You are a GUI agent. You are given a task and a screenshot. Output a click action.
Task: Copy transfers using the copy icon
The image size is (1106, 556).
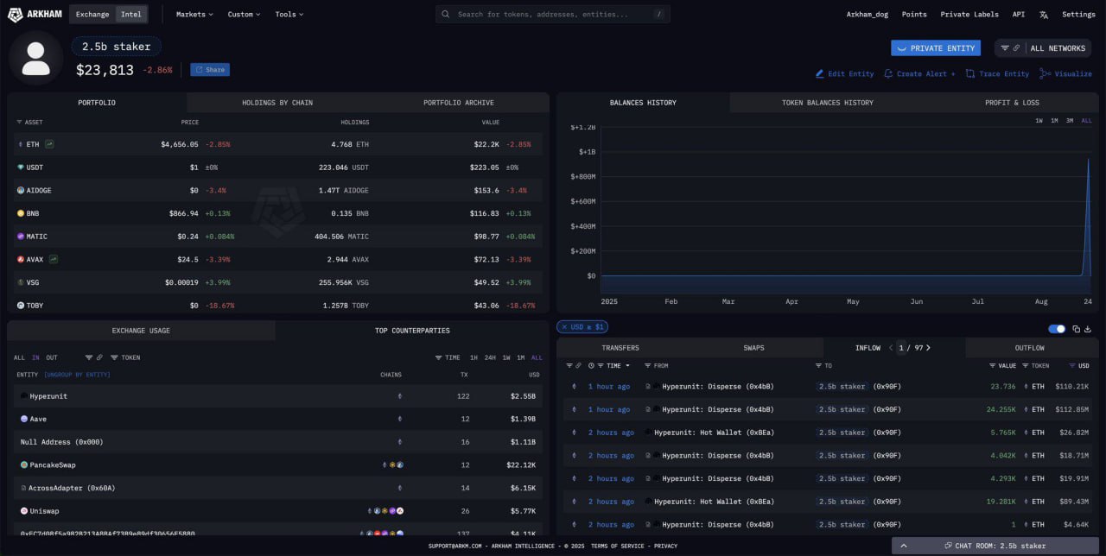pyautogui.click(x=1076, y=329)
